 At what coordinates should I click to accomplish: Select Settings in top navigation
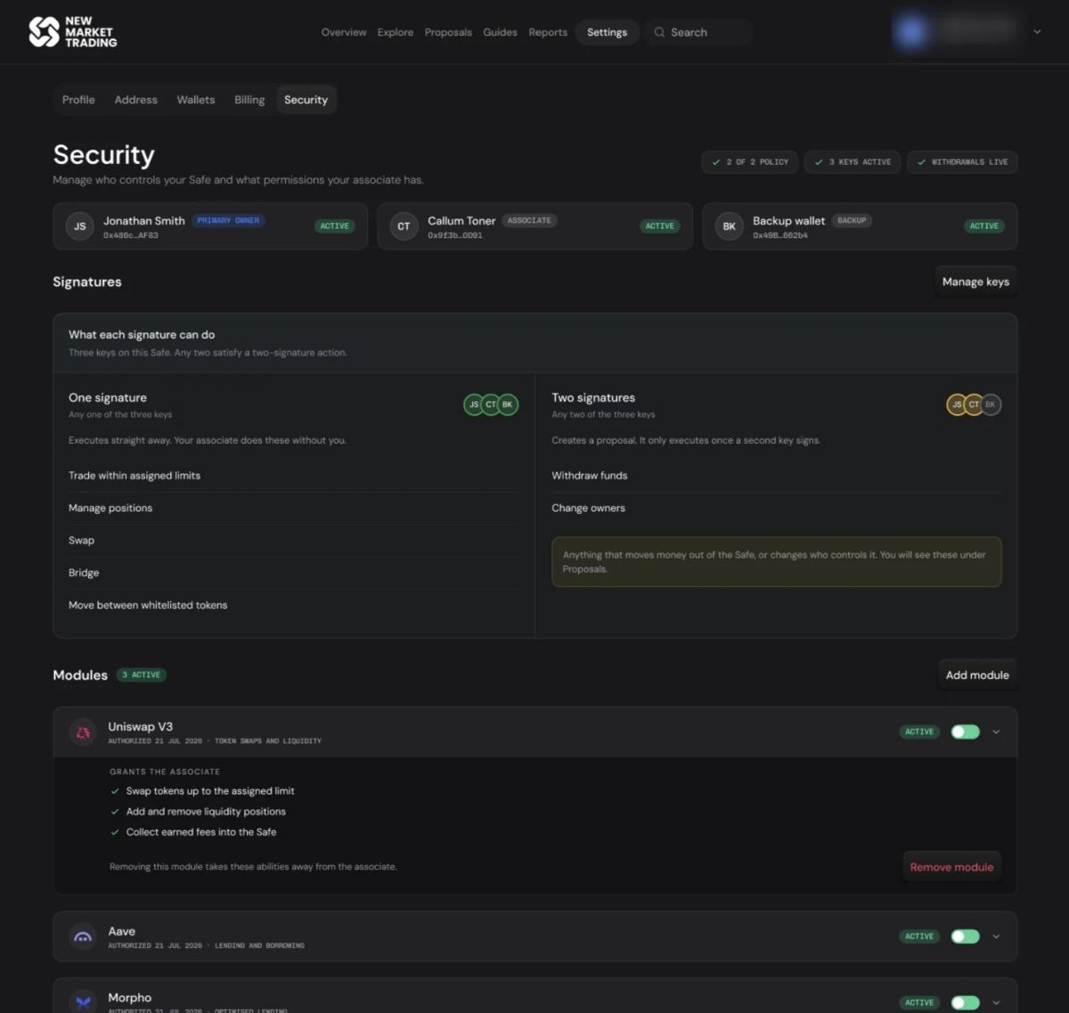click(607, 32)
